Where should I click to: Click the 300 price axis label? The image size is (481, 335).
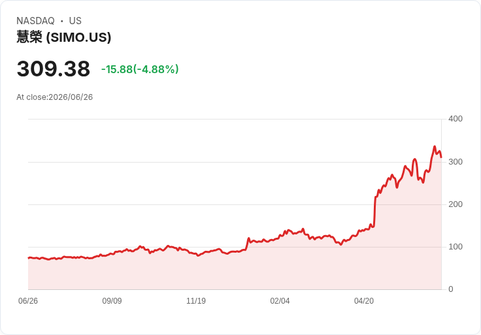pyautogui.click(x=456, y=162)
